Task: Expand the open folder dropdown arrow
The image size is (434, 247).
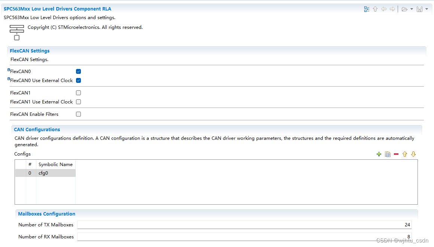Action: [x=412, y=9]
